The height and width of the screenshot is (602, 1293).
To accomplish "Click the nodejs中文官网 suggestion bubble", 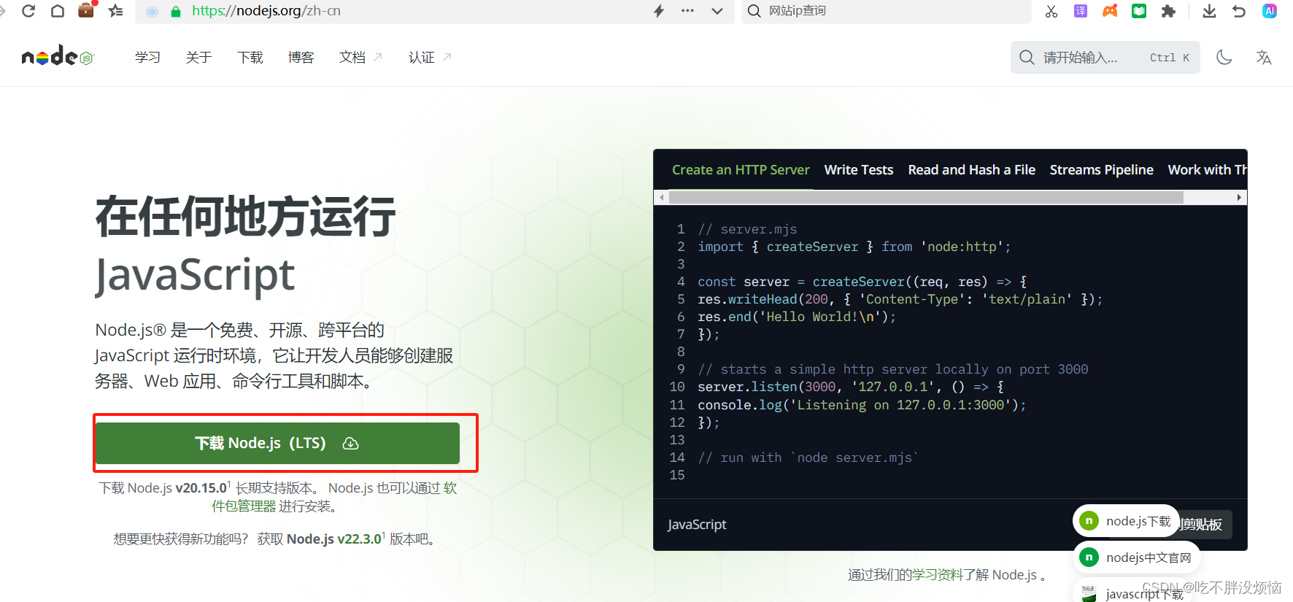I will click(1137, 557).
